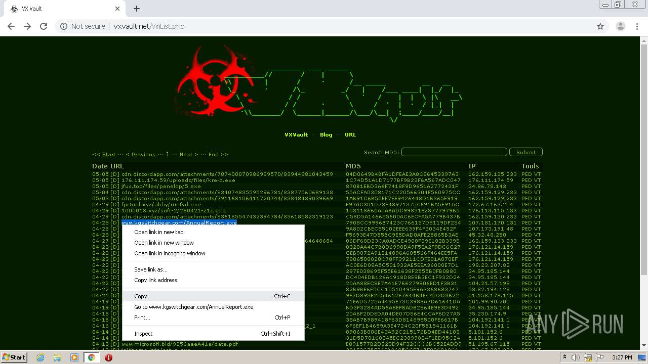Open media player taskbar icon
Screen dimensions: 648x364
(x=74, y=357)
